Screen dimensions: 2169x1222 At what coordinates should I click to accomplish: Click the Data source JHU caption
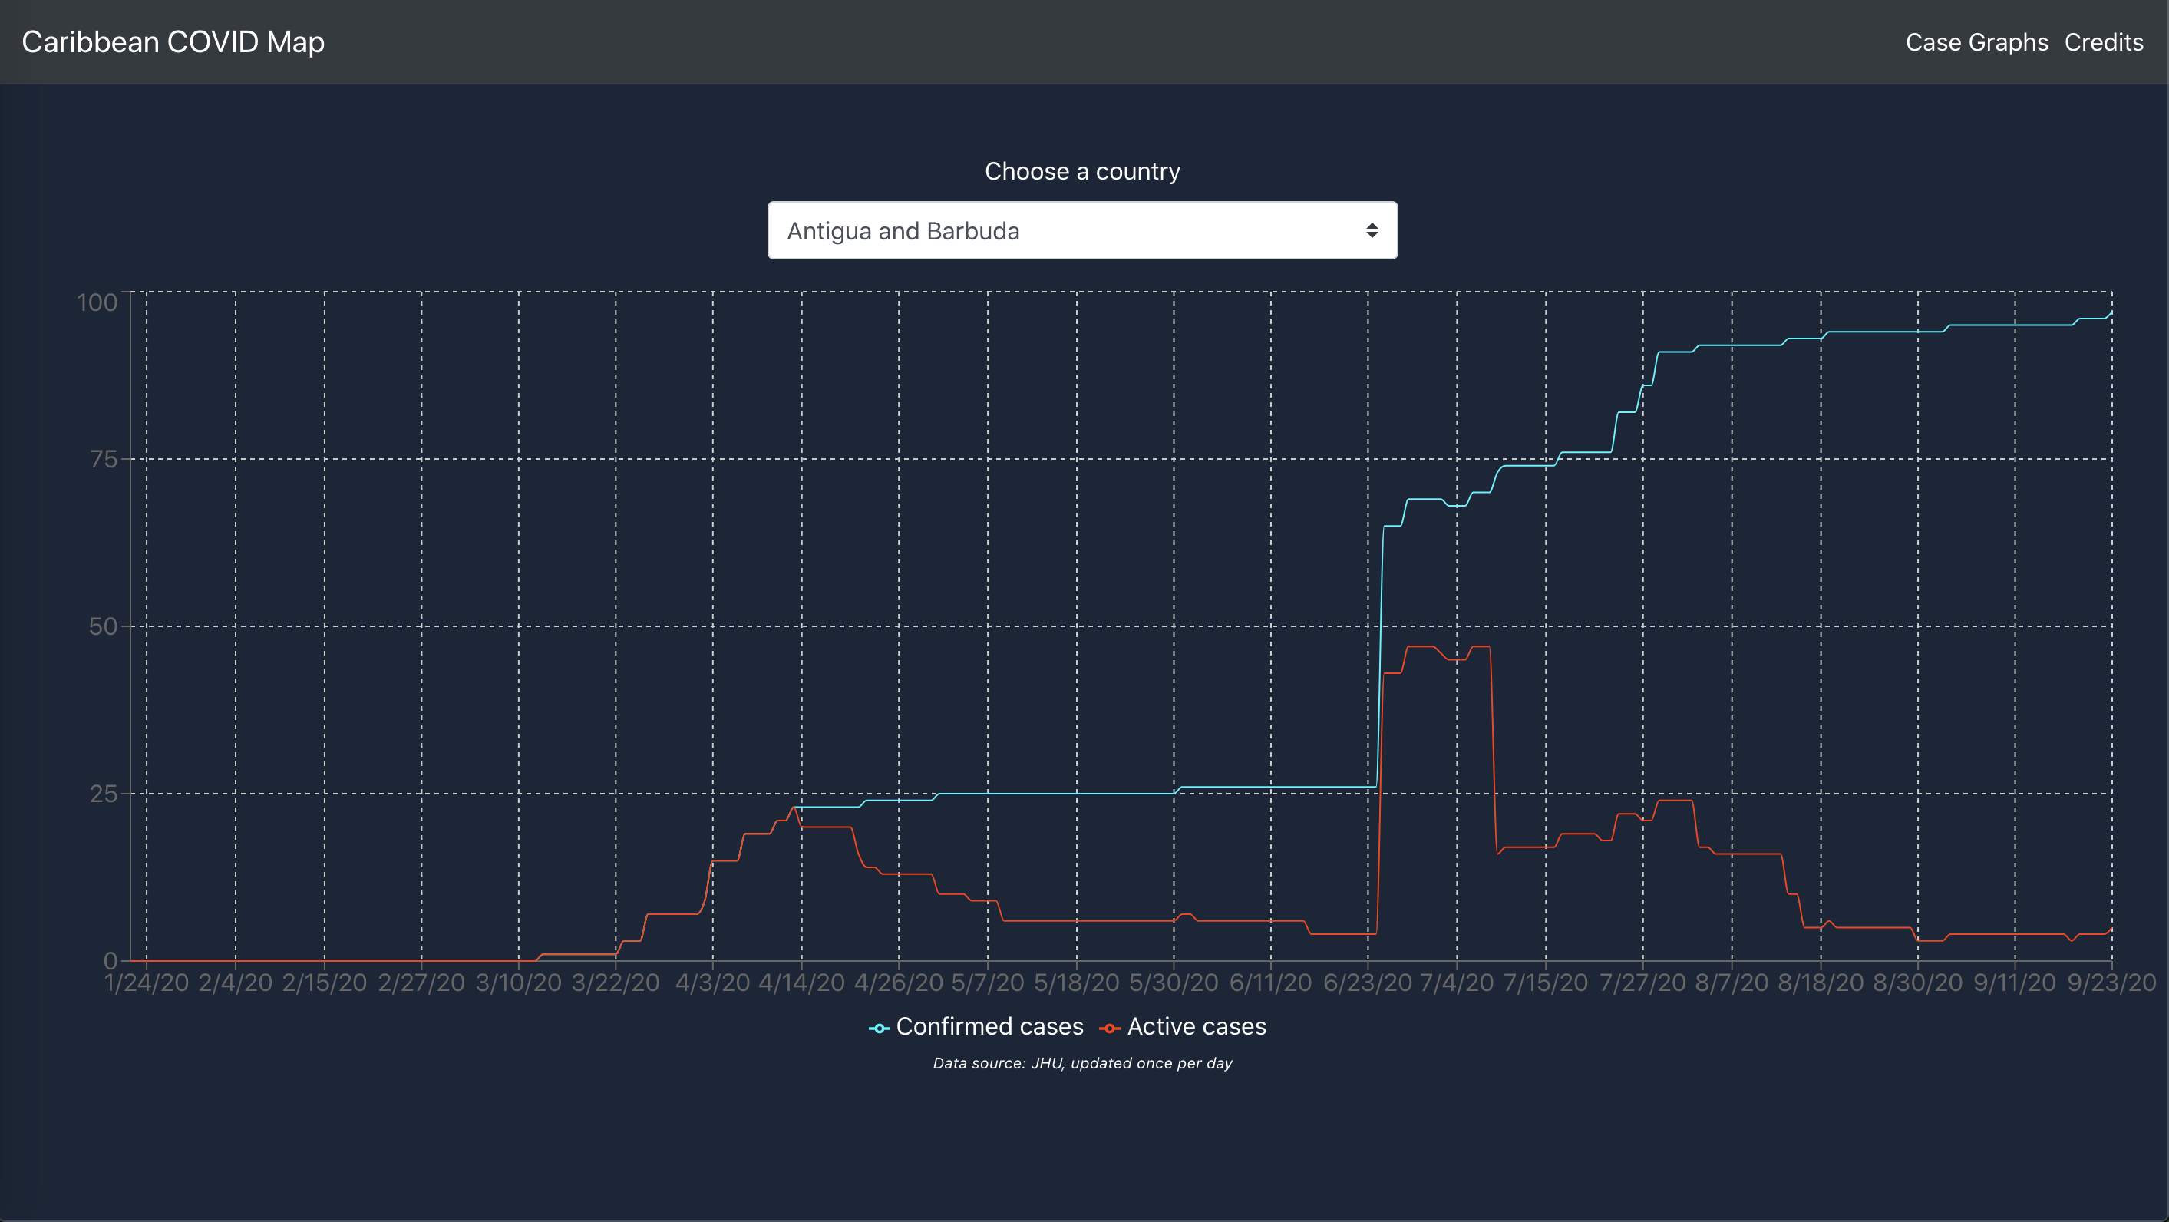pyautogui.click(x=1082, y=1064)
